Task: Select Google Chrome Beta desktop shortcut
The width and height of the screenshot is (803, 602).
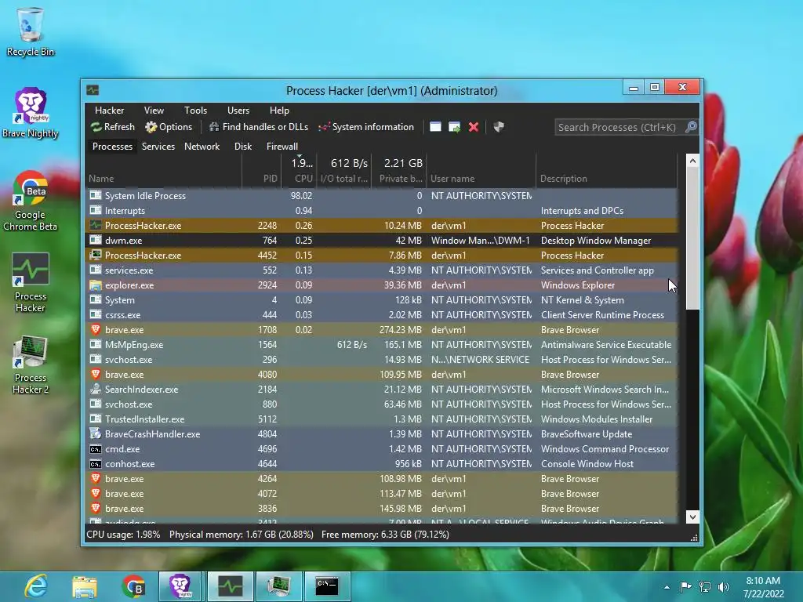Action: pos(31,201)
